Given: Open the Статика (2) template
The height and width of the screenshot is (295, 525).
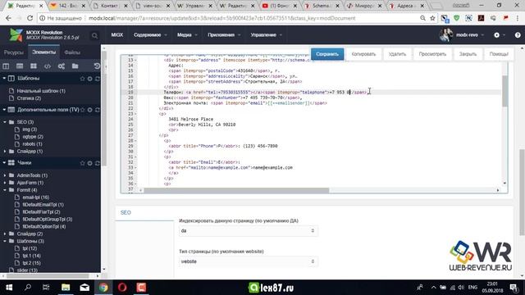Looking at the screenshot, I should coord(30,98).
